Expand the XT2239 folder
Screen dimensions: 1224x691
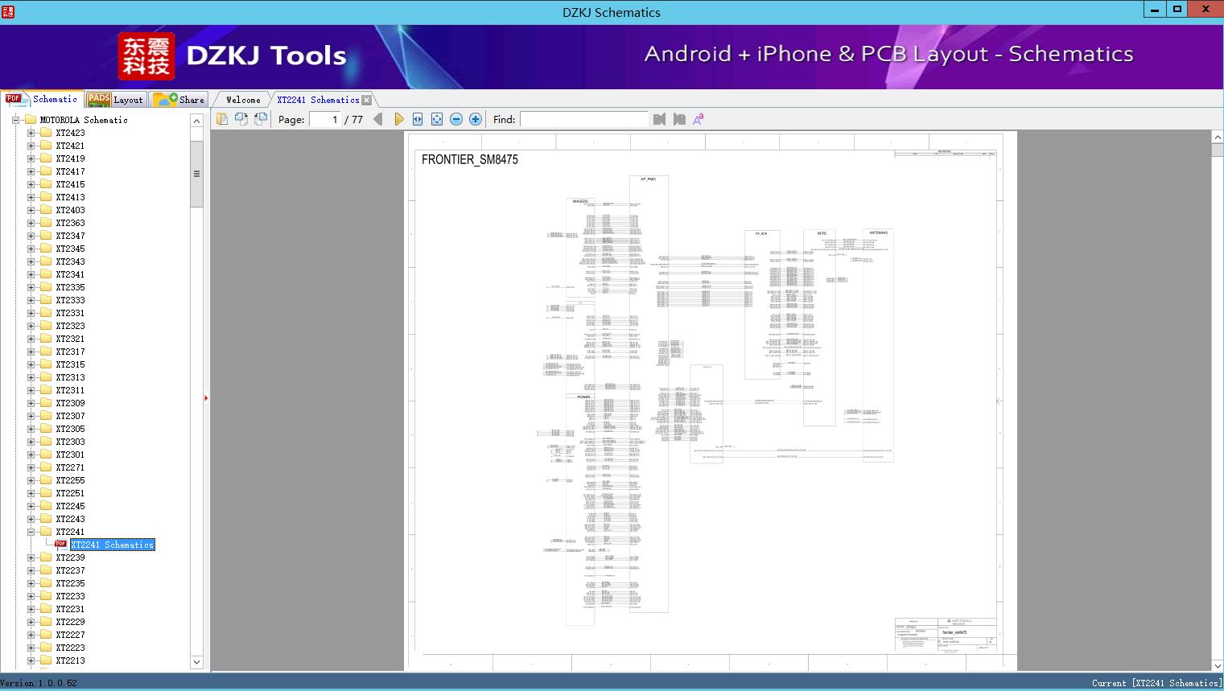pyautogui.click(x=31, y=557)
